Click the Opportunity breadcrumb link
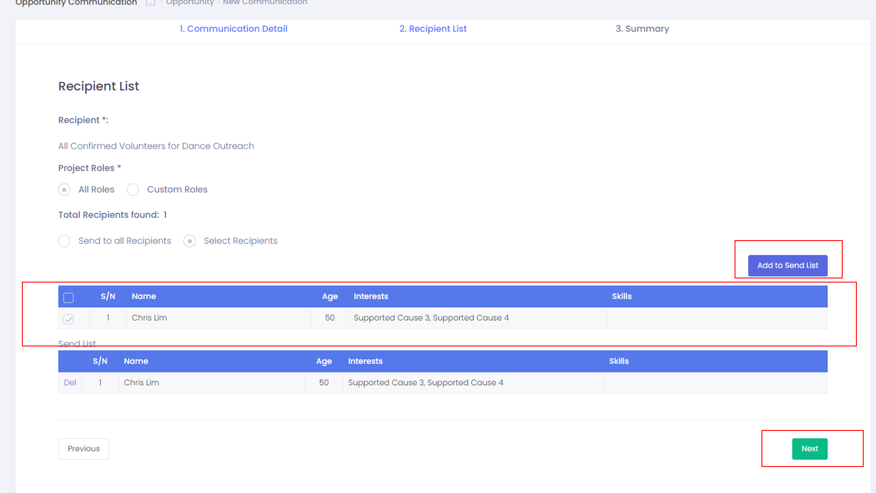Screen dimensions: 876x493 click(x=190, y=3)
